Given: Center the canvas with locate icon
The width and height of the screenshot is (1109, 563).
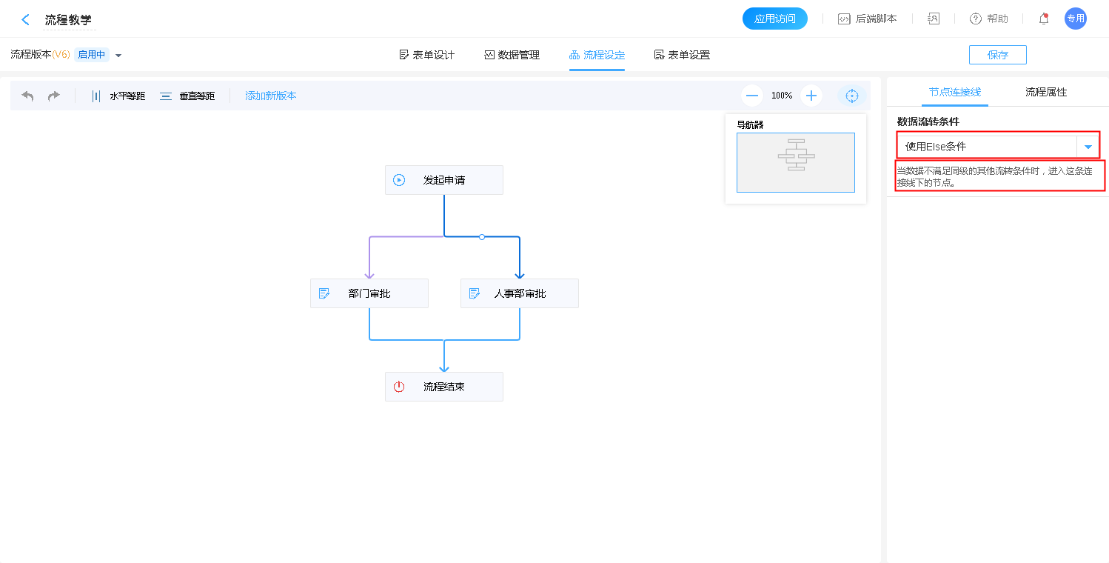Looking at the screenshot, I should click(851, 96).
